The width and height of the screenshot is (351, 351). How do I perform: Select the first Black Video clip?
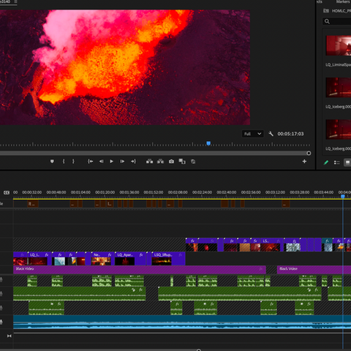click(x=140, y=270)
